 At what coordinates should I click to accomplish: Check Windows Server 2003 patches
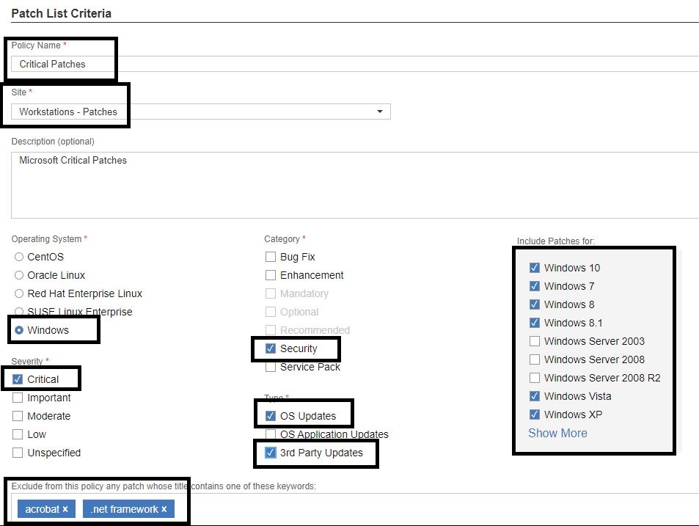535,341
